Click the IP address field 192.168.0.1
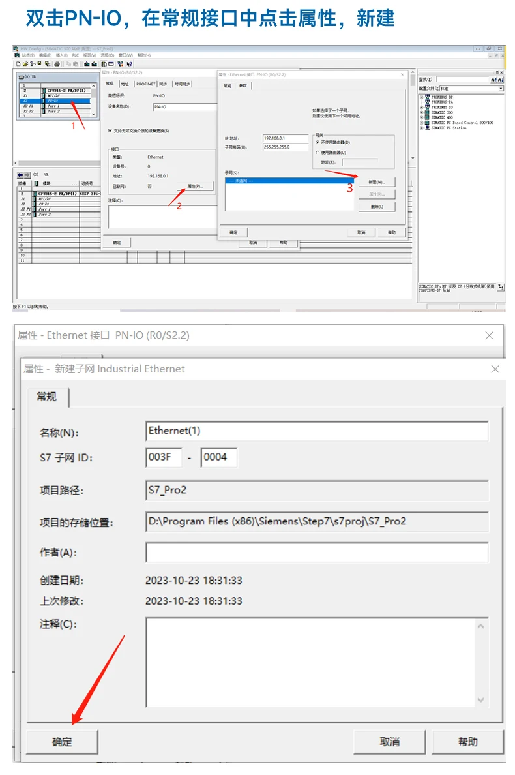 point(285,138)
